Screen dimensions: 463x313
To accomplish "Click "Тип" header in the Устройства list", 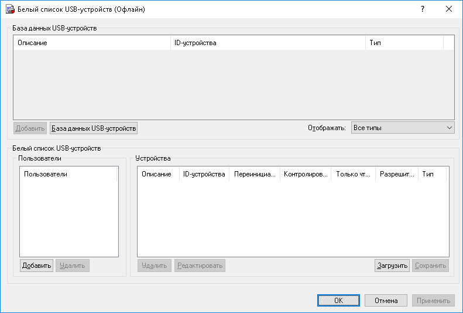I will click(431, 174).
